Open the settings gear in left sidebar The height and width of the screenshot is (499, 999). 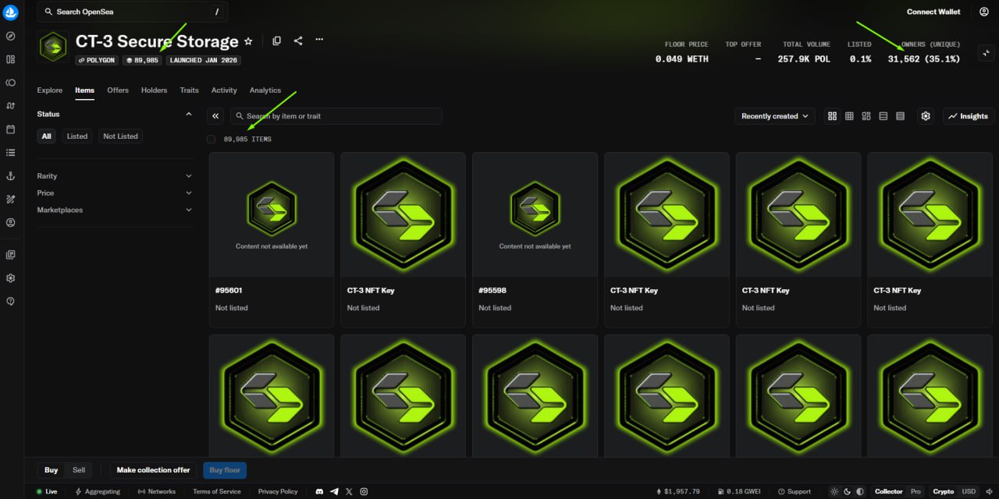[11, 278]
